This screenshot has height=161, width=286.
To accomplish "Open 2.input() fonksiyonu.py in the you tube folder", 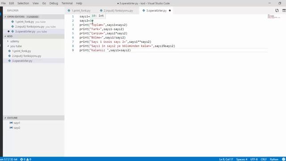I will [x=26, y=56].
